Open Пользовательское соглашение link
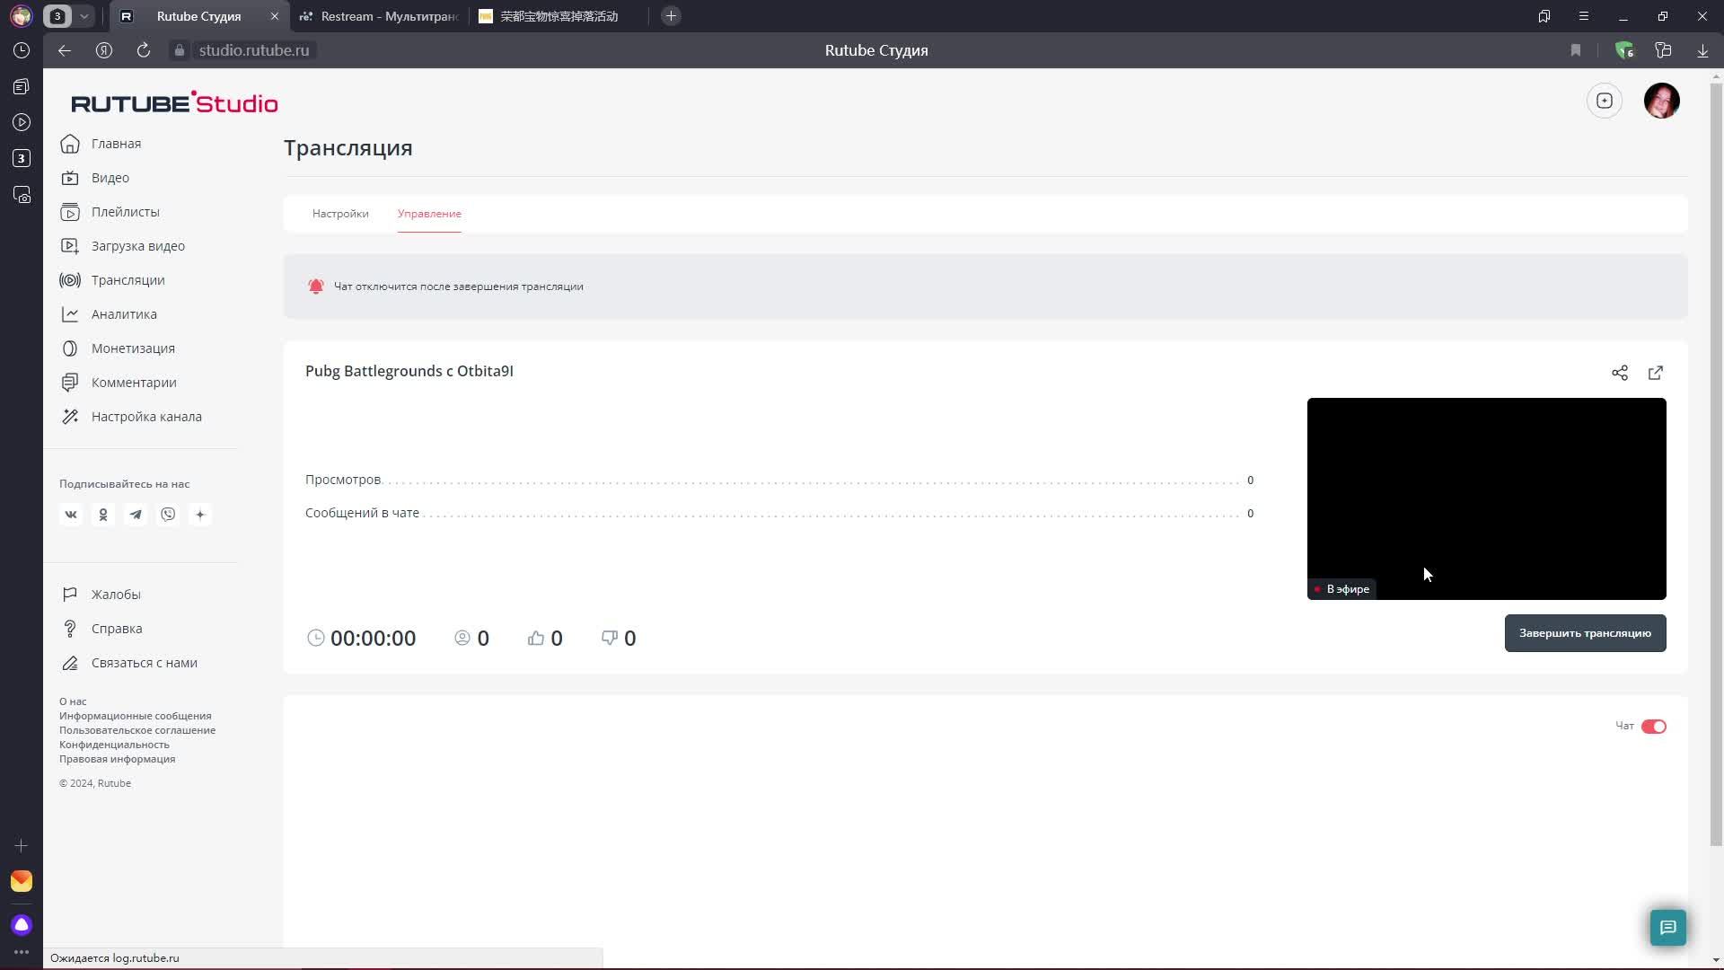The image size is (1724, 970). pos(137,730)
